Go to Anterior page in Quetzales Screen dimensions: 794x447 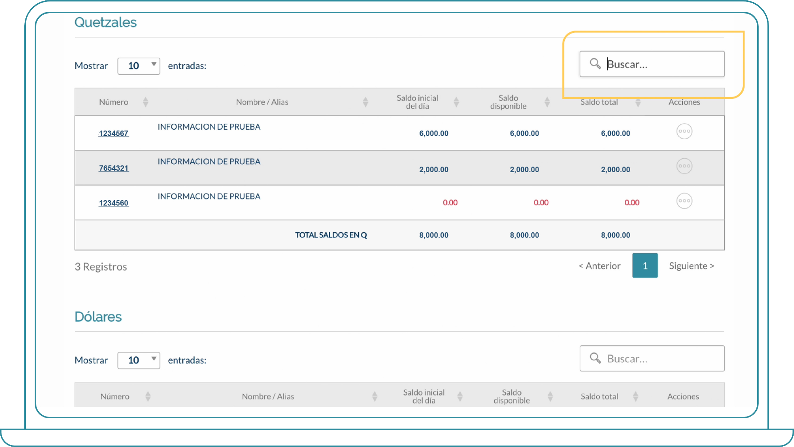coord(600,266)
